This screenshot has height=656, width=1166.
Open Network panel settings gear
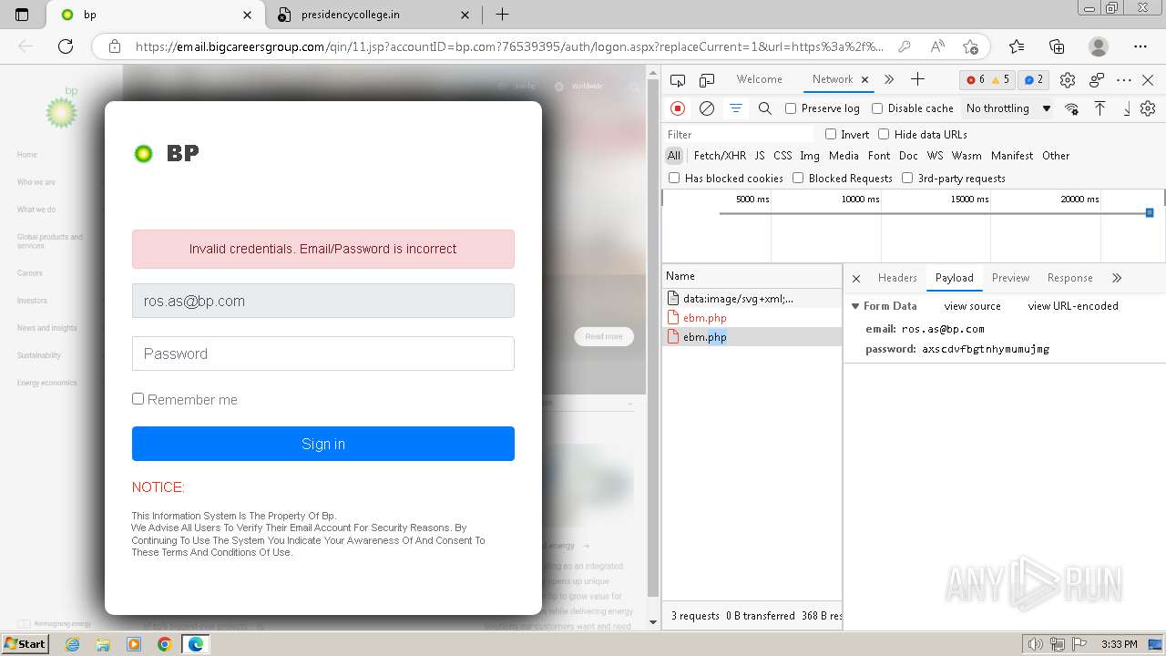pyautogui.click(x=1148, y=108)
